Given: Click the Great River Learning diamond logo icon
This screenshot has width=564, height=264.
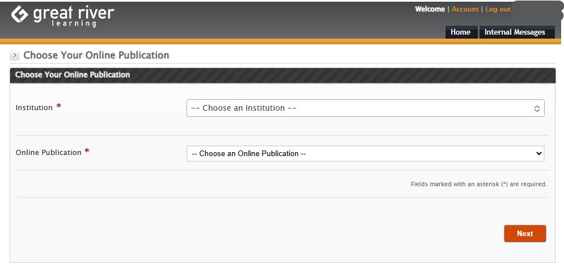Looking at the screenshot, I should point(19,14).
